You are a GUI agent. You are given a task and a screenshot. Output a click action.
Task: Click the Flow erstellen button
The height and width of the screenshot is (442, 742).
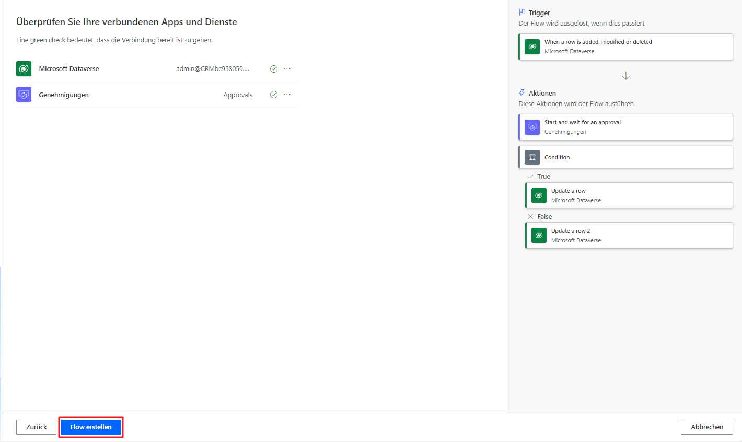pos(91,427)
